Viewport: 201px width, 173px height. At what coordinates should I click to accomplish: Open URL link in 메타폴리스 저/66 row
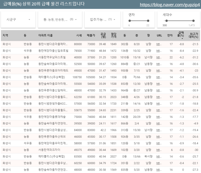coord(159,77)
